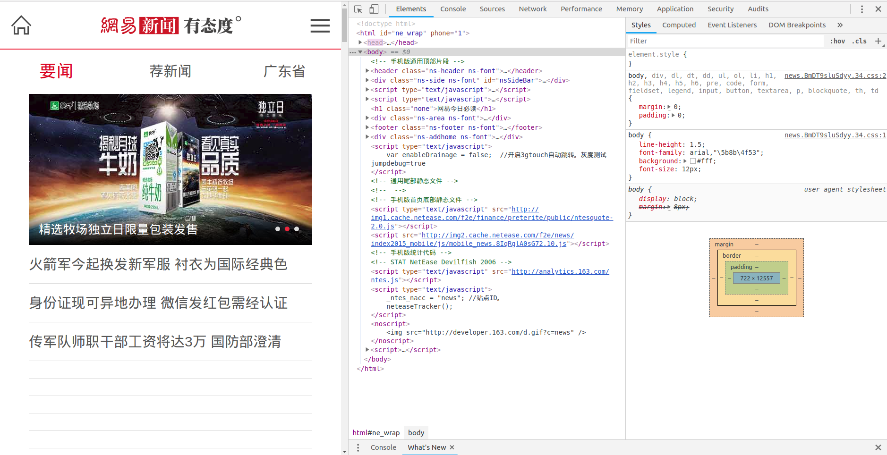
Task: Toggle the .cls element classes panel
Action: (859, 41)
